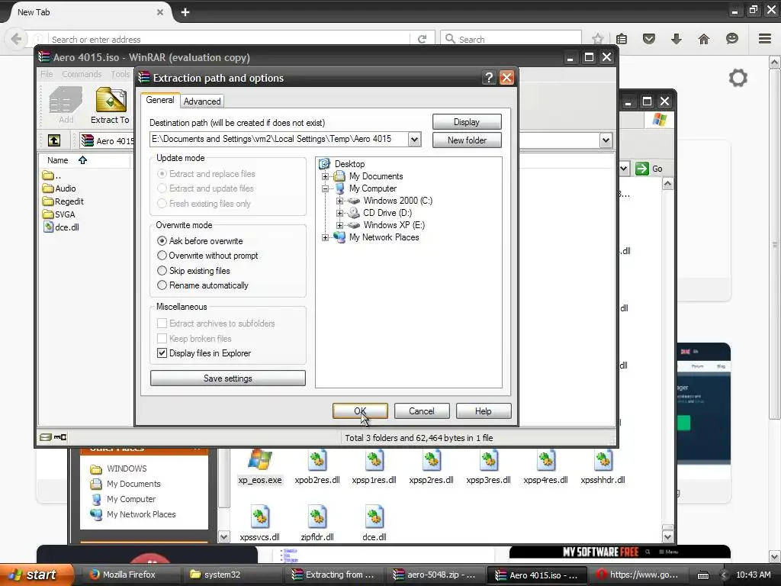781x586 pixels.
Task: Click the Firefox home icon
Action: tap(703, 39)
